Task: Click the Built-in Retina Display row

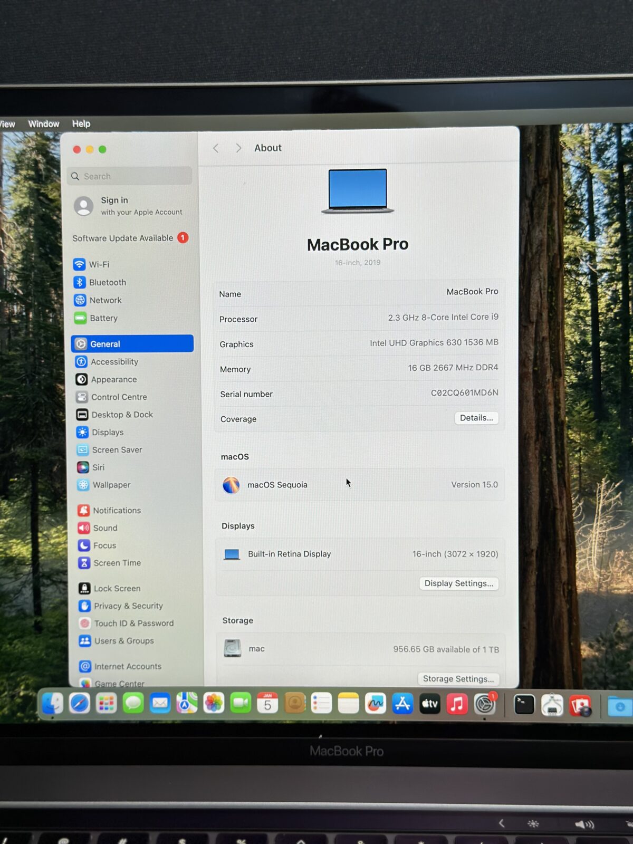Action: tap(360, 554)
